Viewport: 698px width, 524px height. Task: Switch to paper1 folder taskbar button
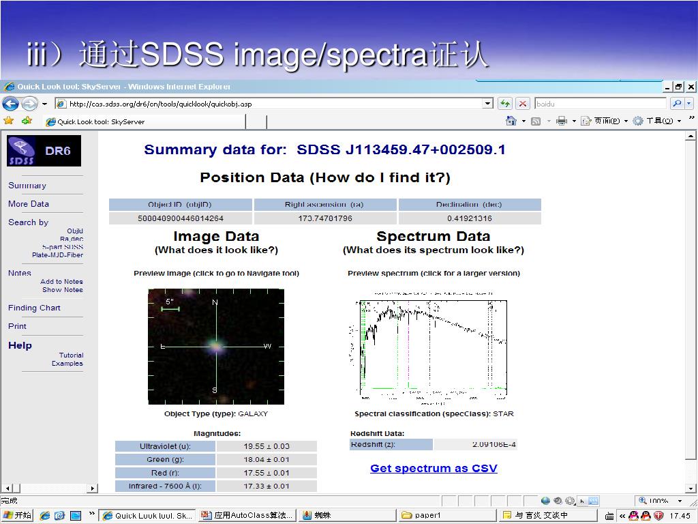tap(447, 516)
